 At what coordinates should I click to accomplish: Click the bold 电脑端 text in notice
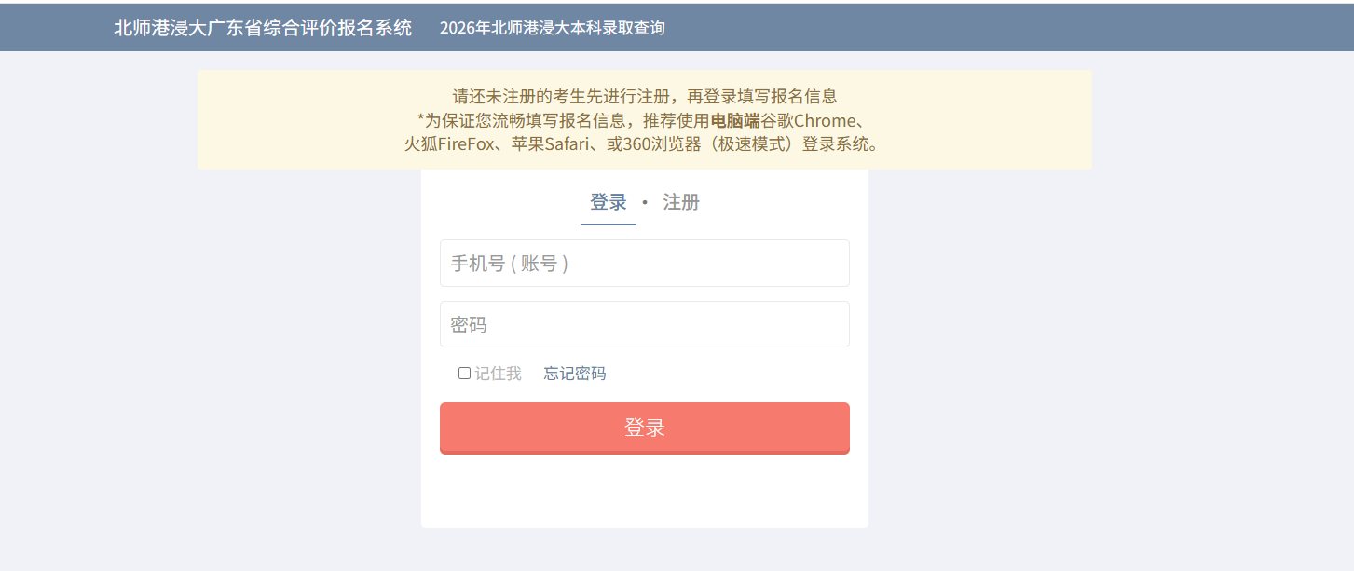click(x=735, y=120)
